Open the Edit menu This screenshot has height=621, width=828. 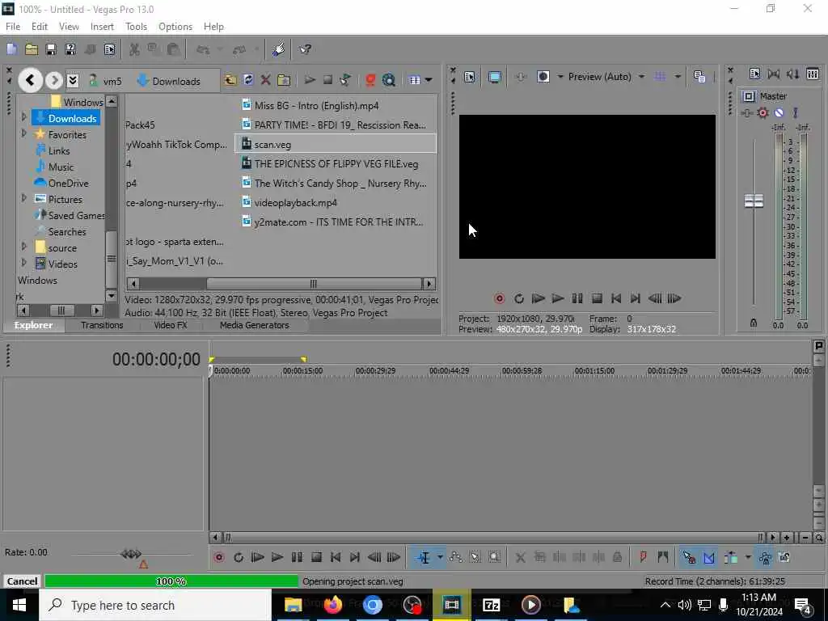(40, 27)
